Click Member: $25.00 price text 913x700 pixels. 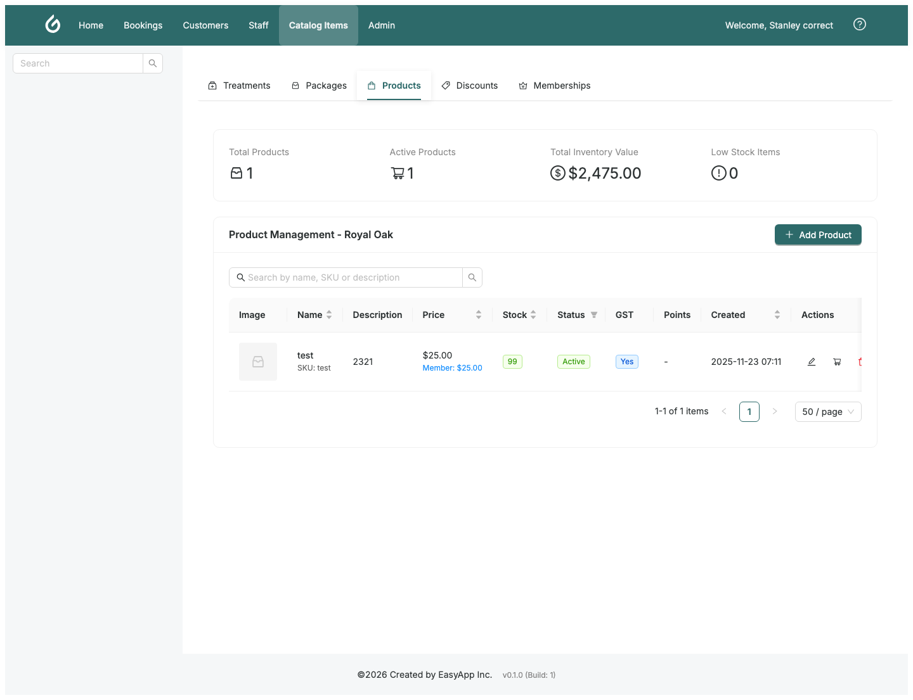point(453,368)
